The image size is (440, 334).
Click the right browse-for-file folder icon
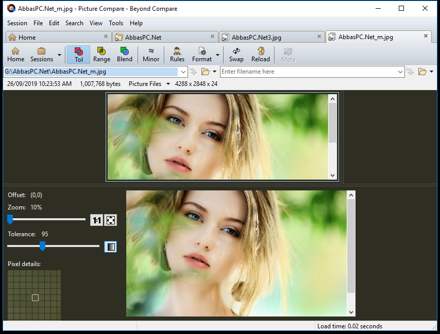tap(422, 72)
